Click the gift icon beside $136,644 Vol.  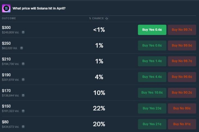click(23, 95)
